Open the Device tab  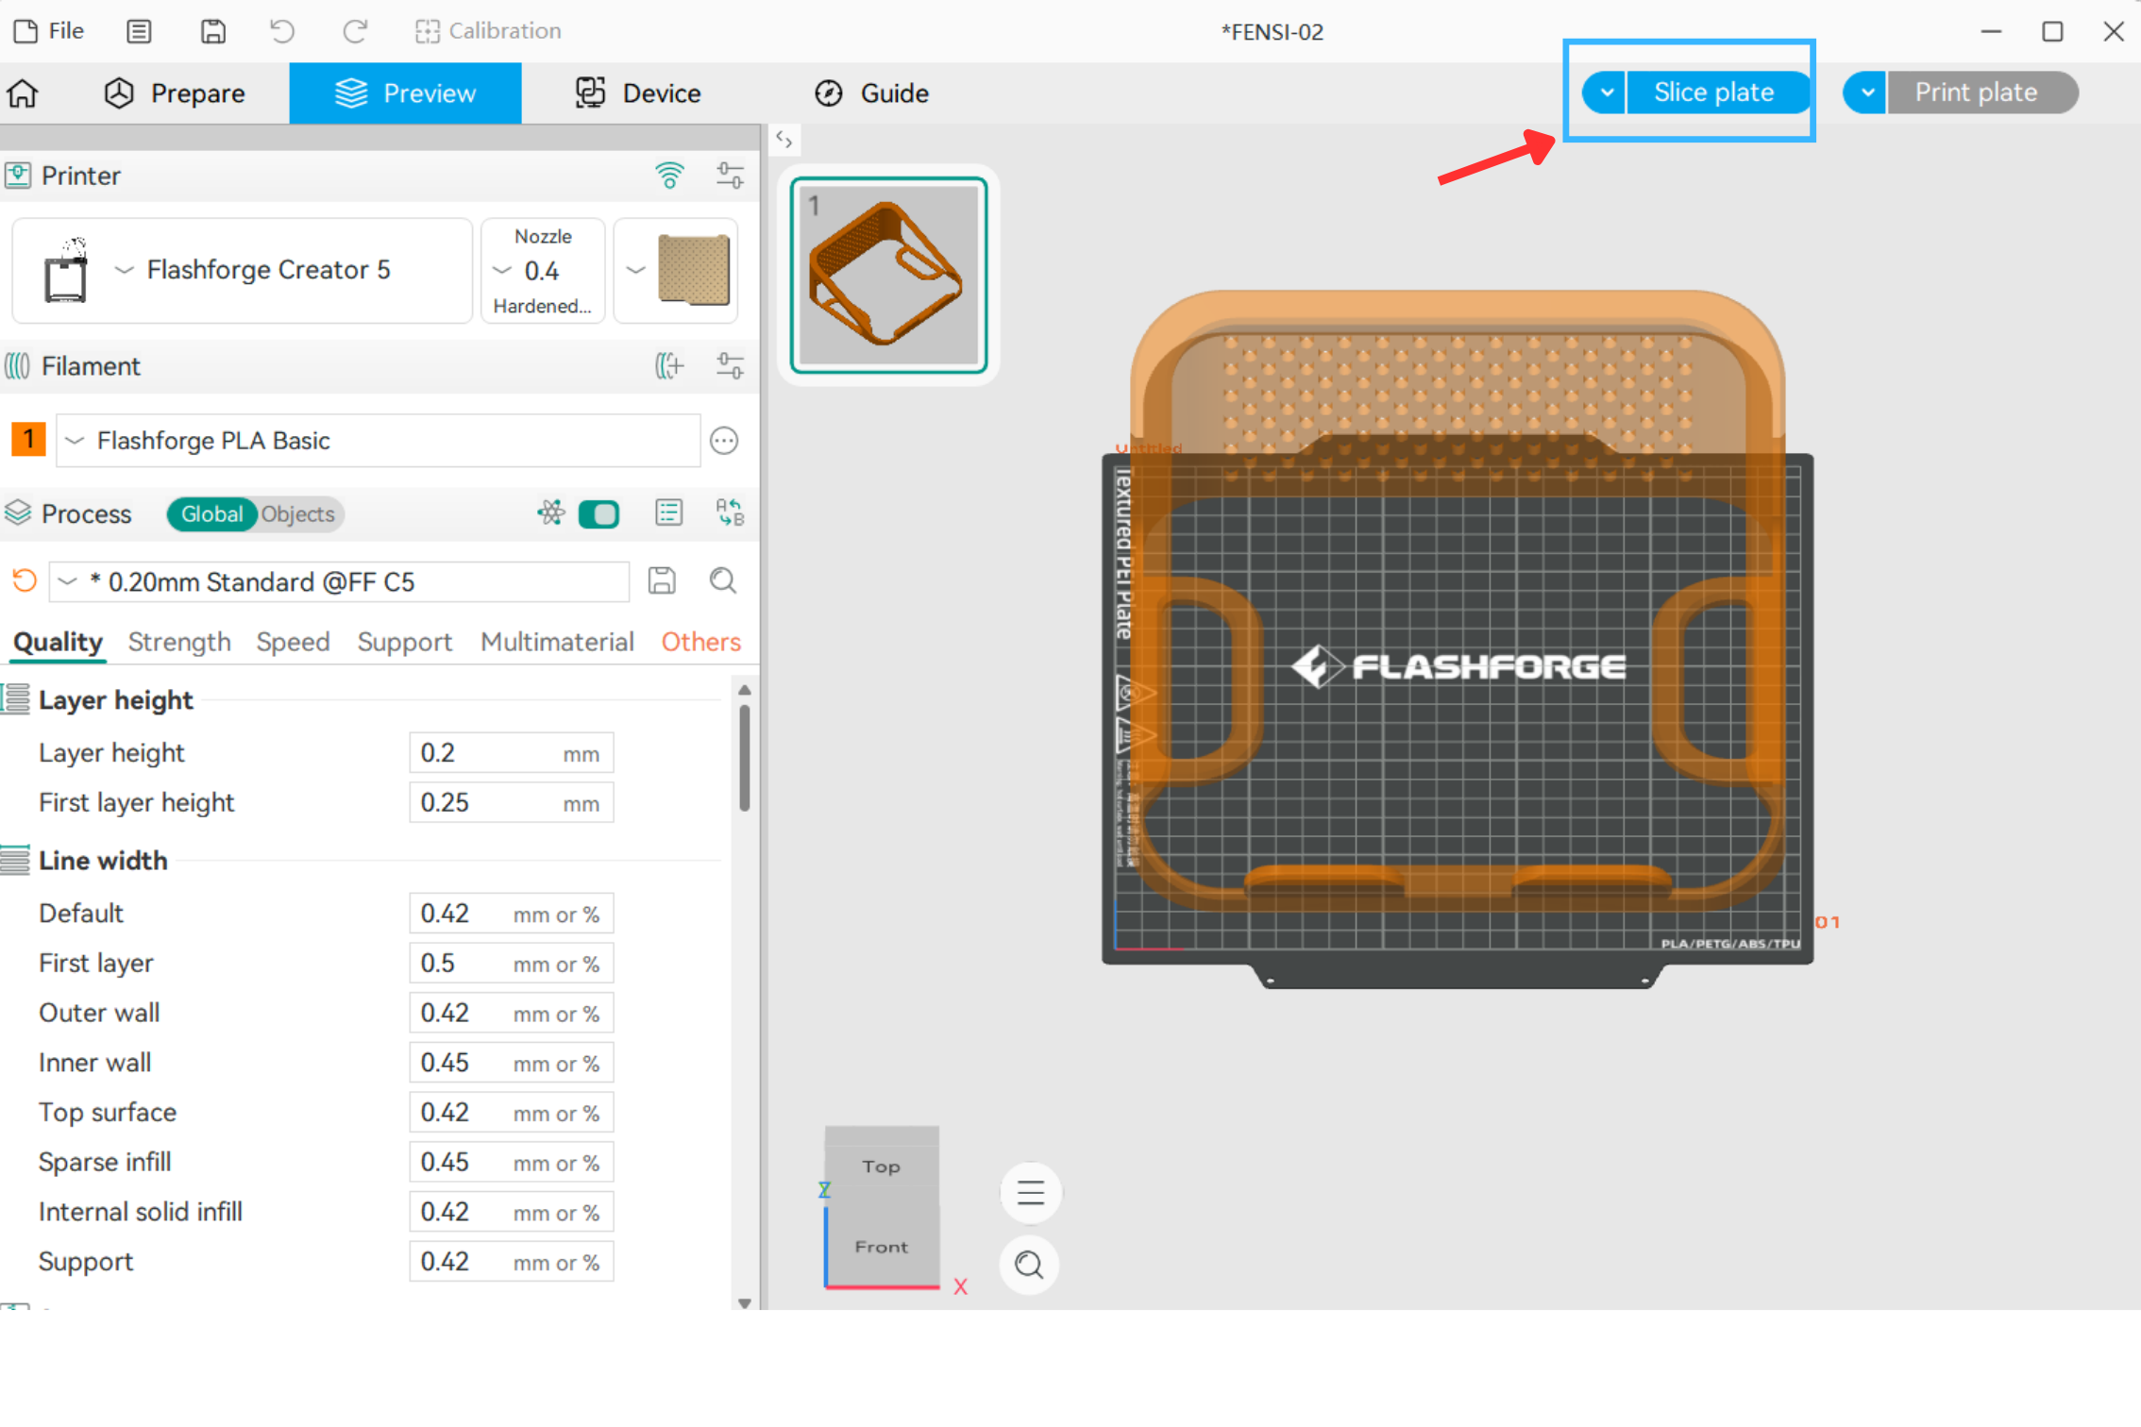[x=638, y=93]
